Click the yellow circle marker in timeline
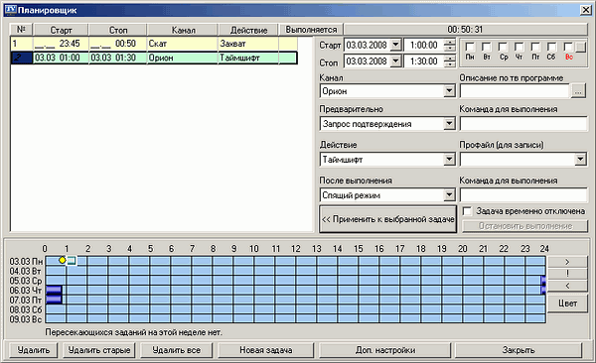The width and height of the screenshot is (596, 363). (63, 260)
